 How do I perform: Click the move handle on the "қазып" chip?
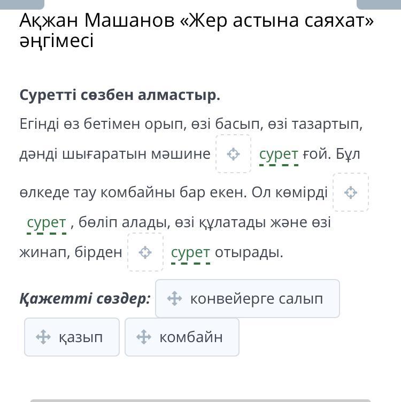pyautogui.click(x=43, y=337)
